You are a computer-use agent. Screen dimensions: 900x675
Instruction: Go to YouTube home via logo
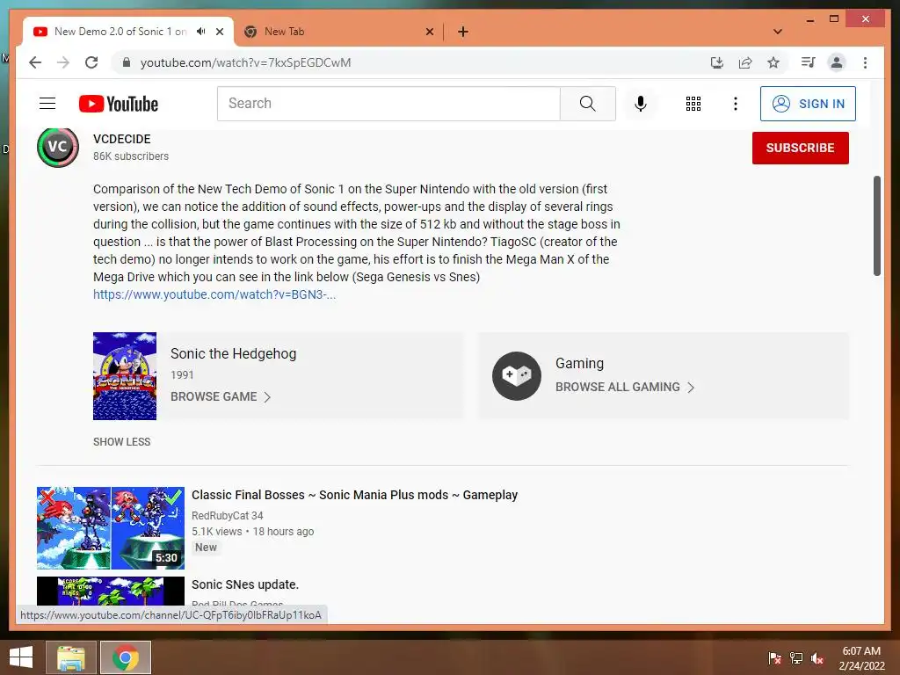pos(119,104)
